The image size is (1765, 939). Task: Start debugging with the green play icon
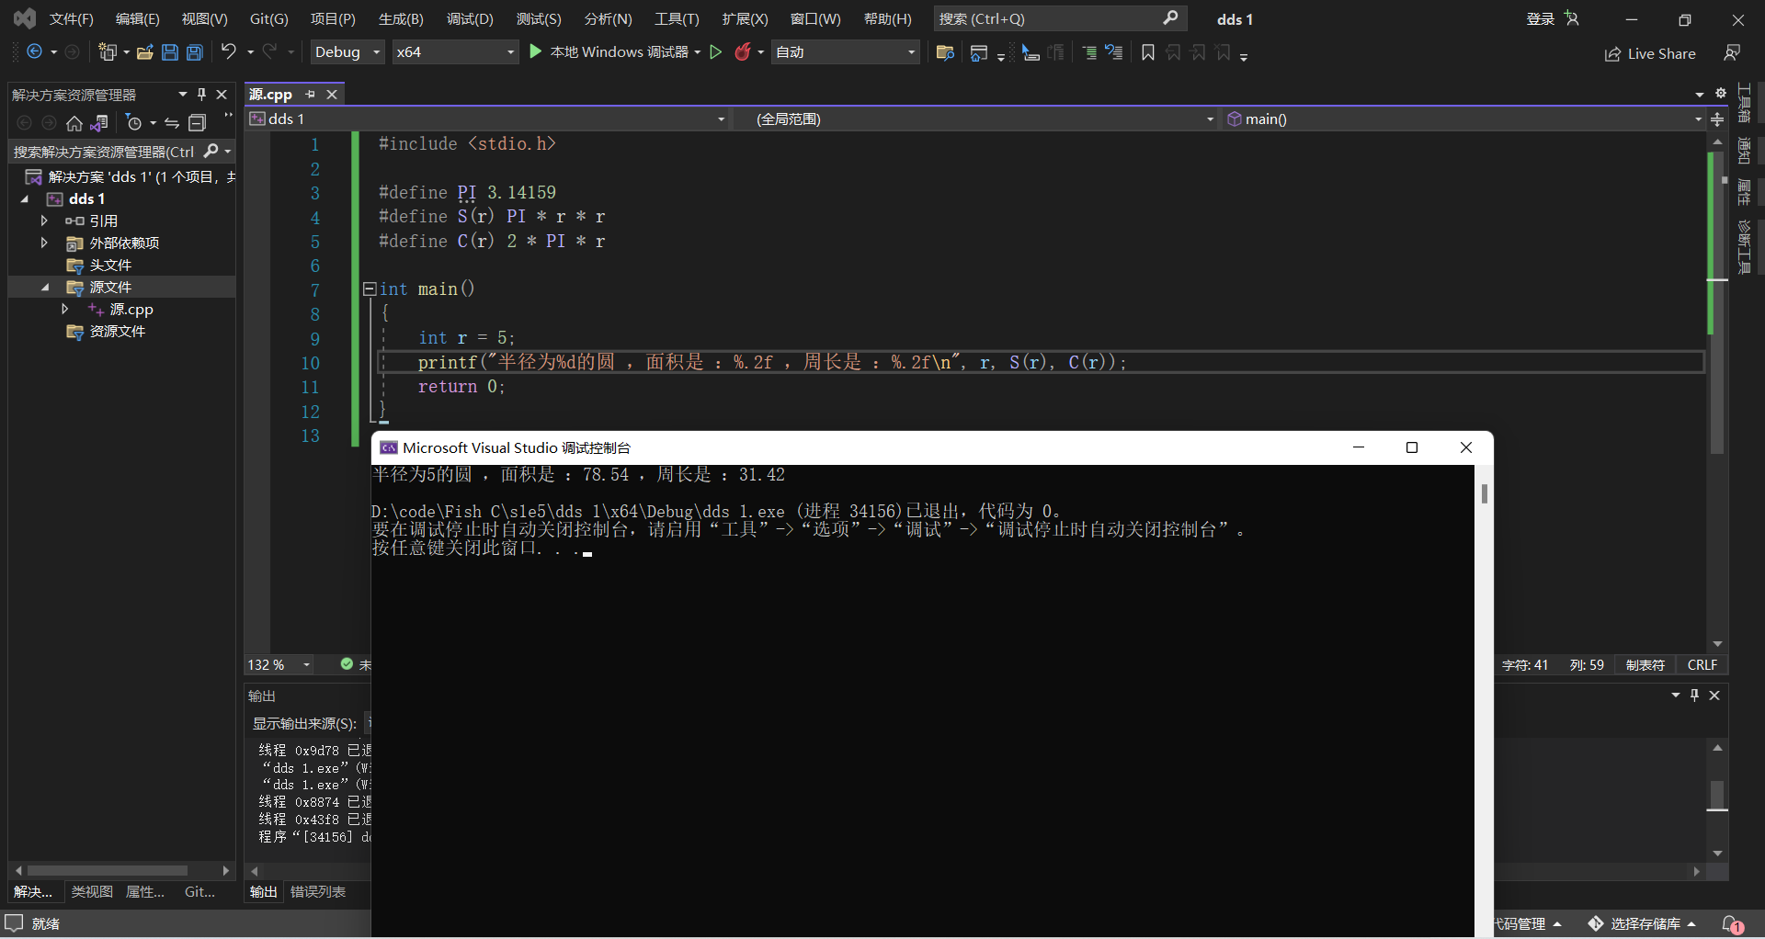point(536,51)
